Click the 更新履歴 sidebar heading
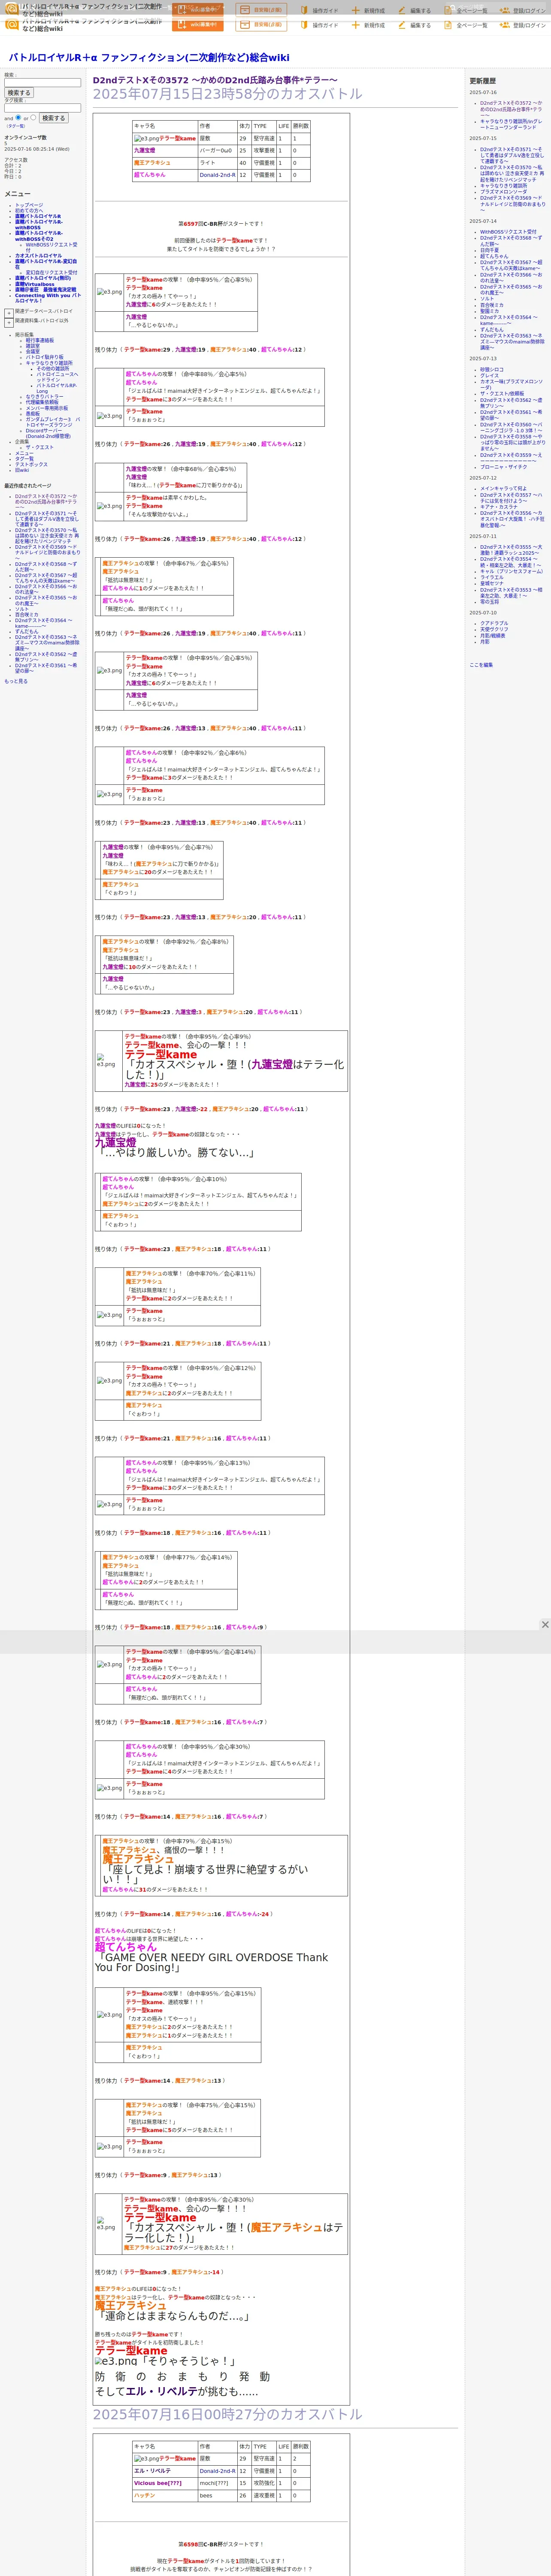Image resolution: width=551 pixels, height=2576 pixels. [483, 81]
